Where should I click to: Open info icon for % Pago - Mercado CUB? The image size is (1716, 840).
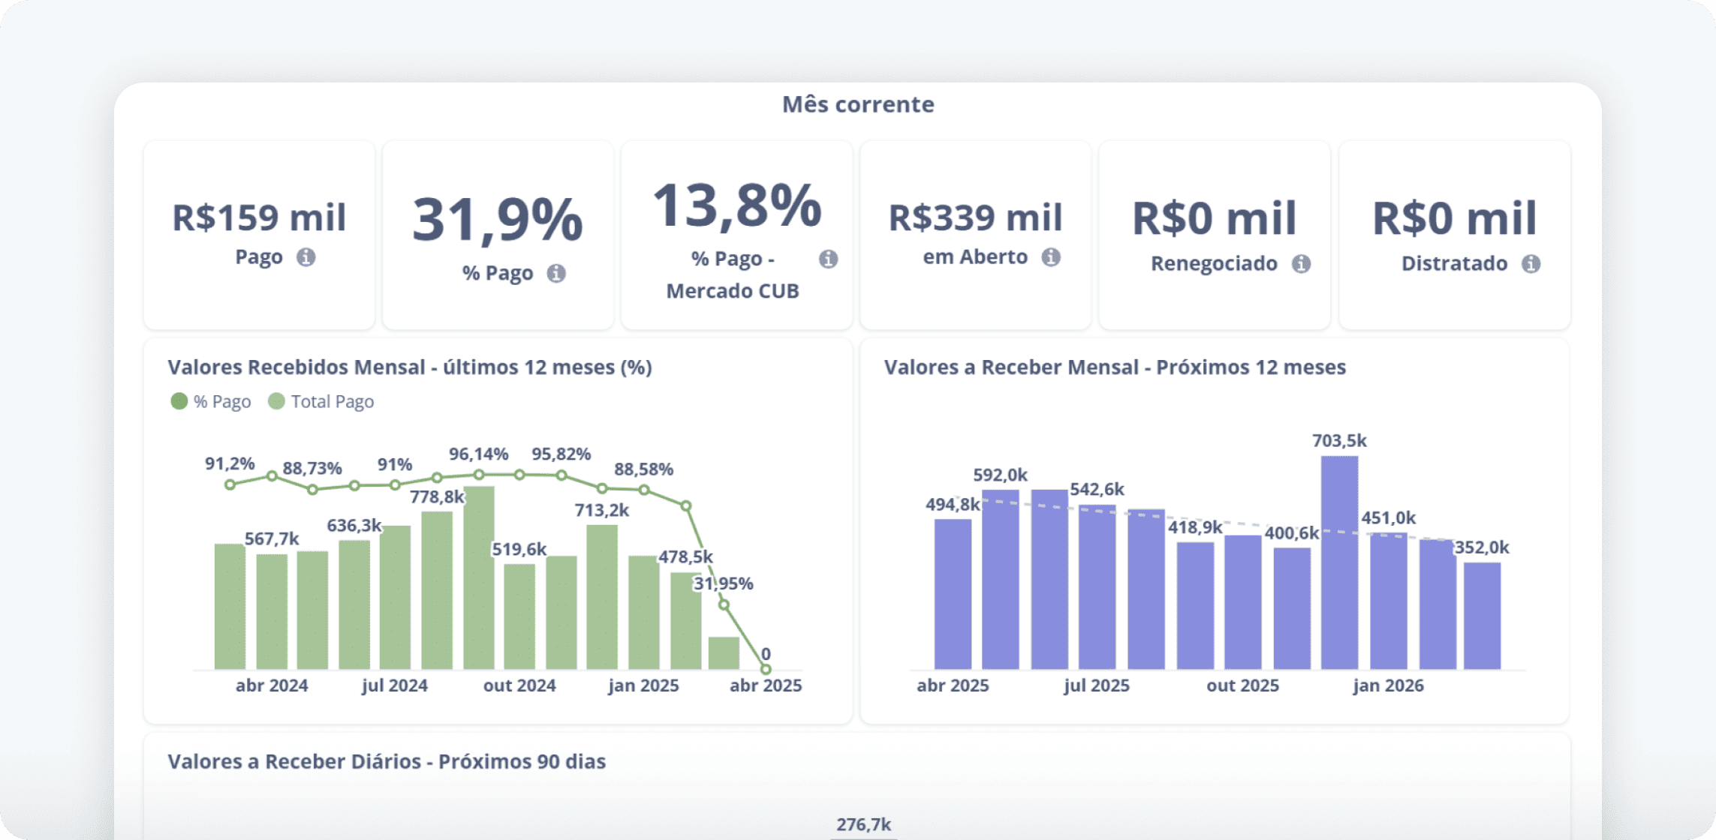point(828,259)
